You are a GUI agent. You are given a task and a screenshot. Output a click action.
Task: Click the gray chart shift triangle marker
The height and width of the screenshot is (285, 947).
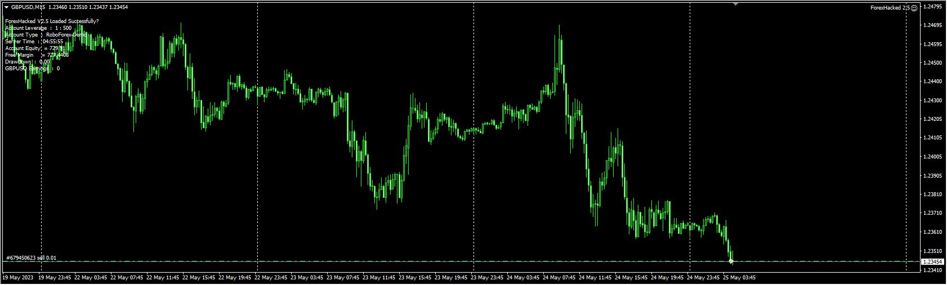(x=735, y=4)
